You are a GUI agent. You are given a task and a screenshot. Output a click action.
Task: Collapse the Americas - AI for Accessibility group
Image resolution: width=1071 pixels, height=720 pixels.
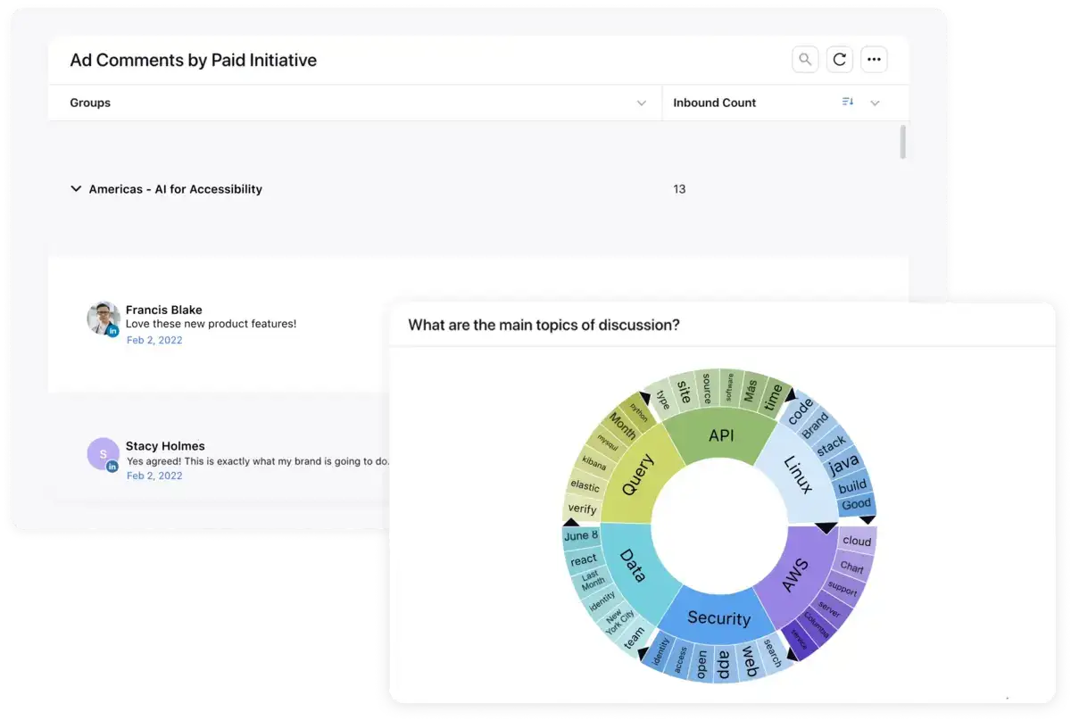coord(76,188)
